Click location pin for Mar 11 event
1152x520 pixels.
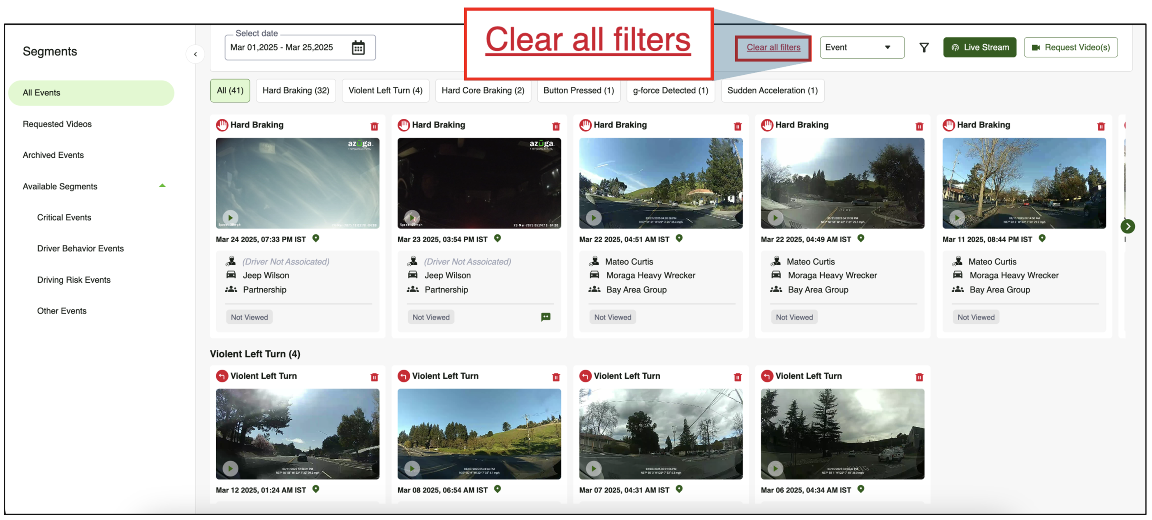pyautogui.click(x=1041, y=239)
